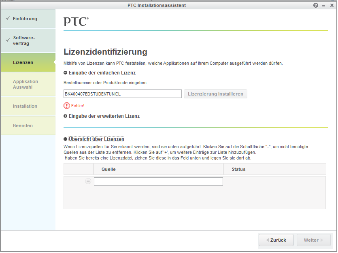Go back with the Zurück button
338x253 pixels.
(x=276, y=240)
